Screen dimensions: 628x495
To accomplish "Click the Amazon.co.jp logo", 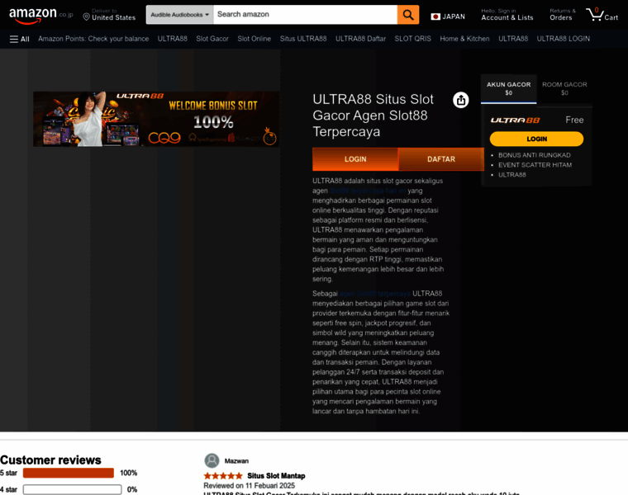I will pyautogui.click(x=40, y=15).
